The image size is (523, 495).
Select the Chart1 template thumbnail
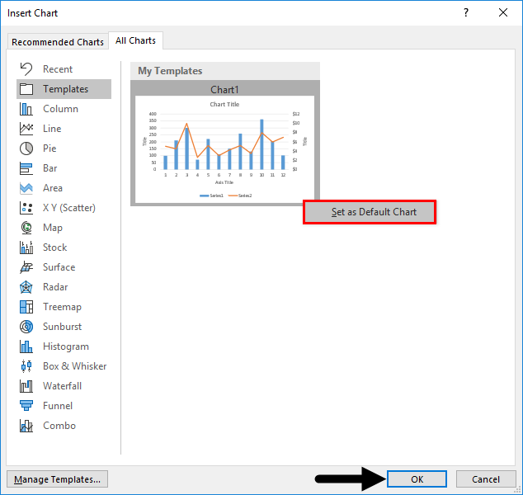click(x=225, y=149)
